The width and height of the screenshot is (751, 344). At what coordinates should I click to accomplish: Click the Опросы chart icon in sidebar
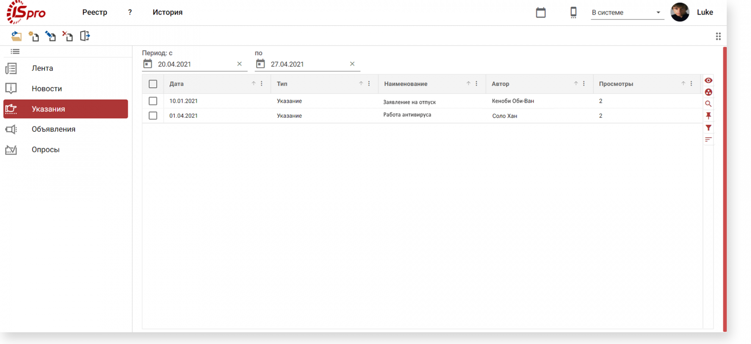pyautogui.click(x=11, y=150)
